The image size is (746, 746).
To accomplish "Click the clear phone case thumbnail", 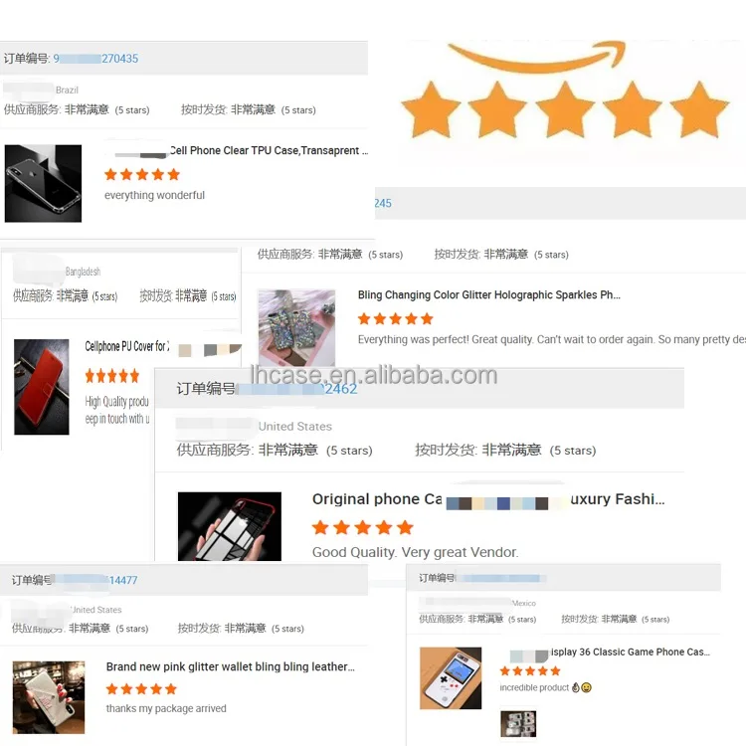I will tap(44, 183).
